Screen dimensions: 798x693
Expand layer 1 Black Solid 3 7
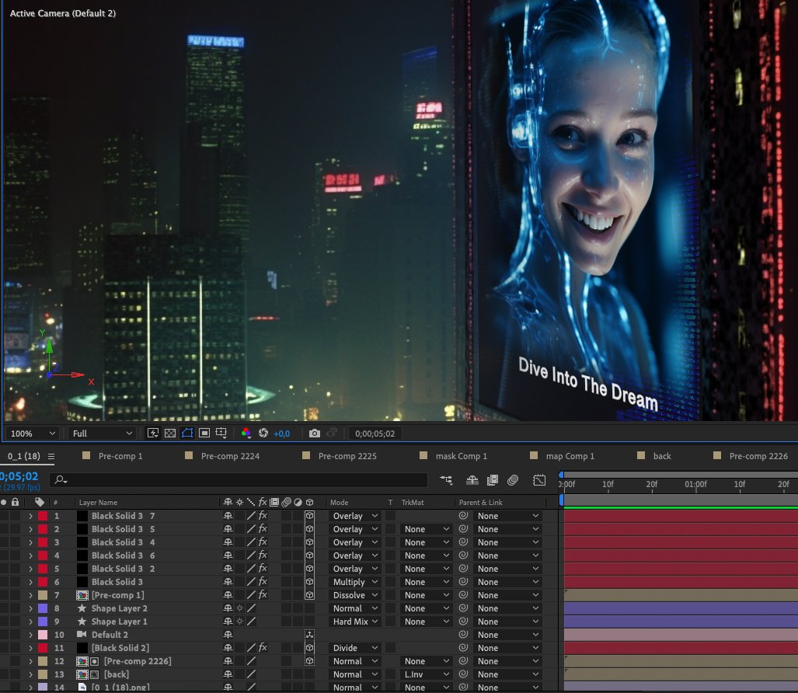coord(30,516)
